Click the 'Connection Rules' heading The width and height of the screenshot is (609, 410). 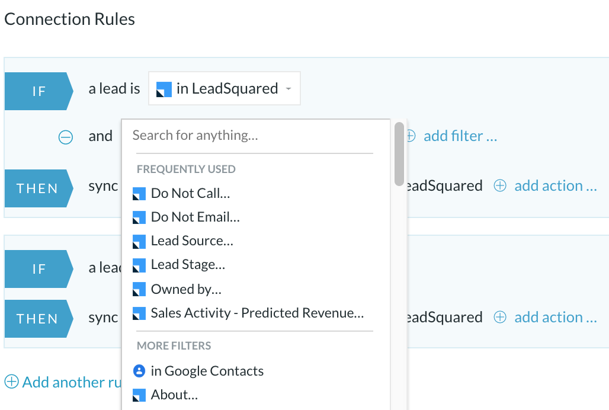tap(69, 19)
